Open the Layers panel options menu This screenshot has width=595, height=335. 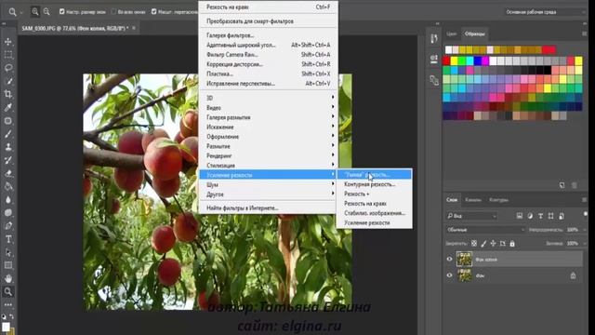584,200
